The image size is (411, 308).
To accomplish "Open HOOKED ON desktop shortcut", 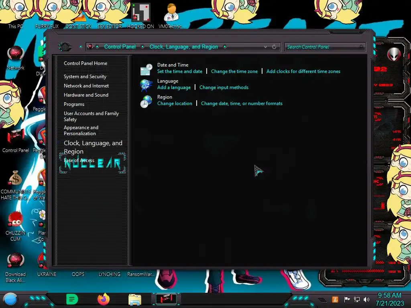I will tap(141, 16).
